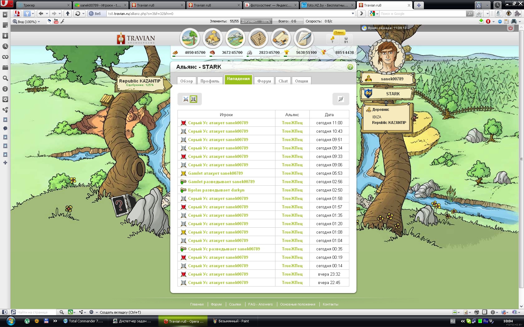Open the search engine selector dropdown
Viewport: 524px width, 327px height.
(374, 14)
